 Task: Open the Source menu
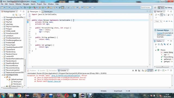pos(11,4)
